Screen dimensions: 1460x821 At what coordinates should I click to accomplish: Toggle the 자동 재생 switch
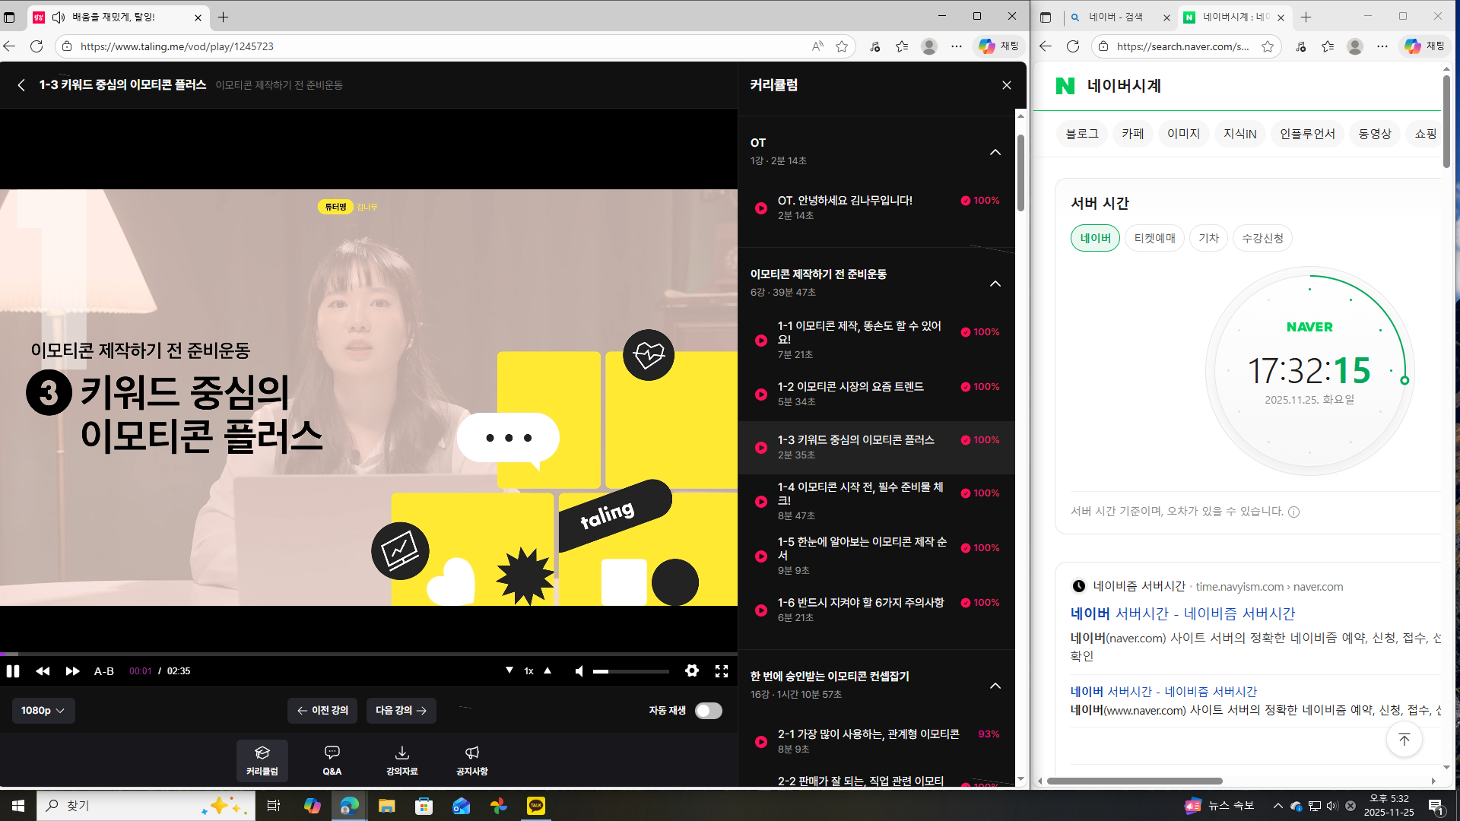[x=708, y=711]
